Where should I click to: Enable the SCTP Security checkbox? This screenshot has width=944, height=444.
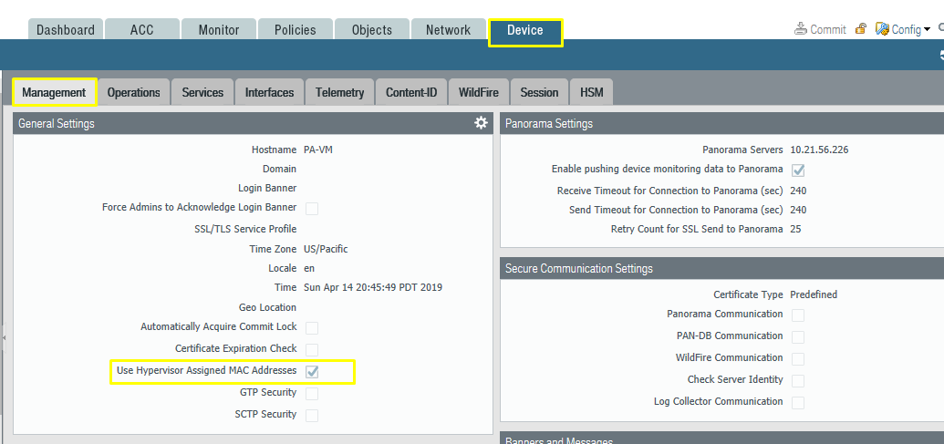(x=312, y=415)
